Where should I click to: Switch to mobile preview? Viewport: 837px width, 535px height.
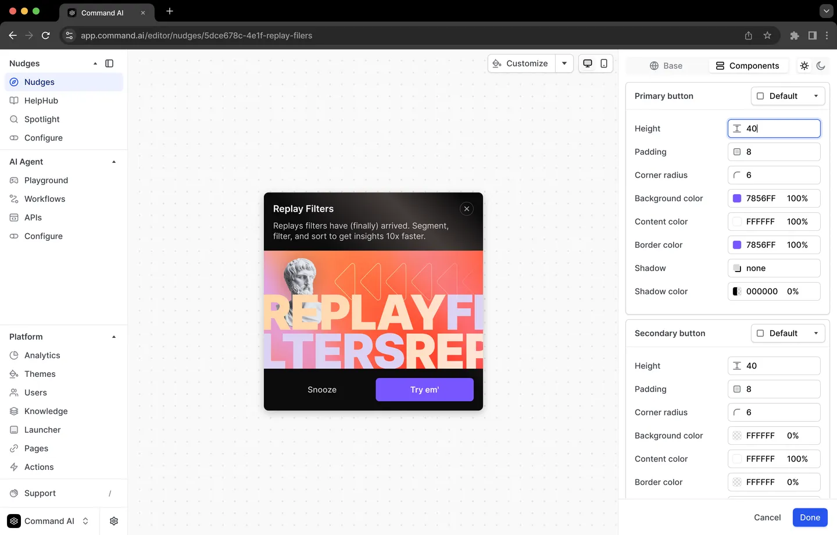[604, 63]
